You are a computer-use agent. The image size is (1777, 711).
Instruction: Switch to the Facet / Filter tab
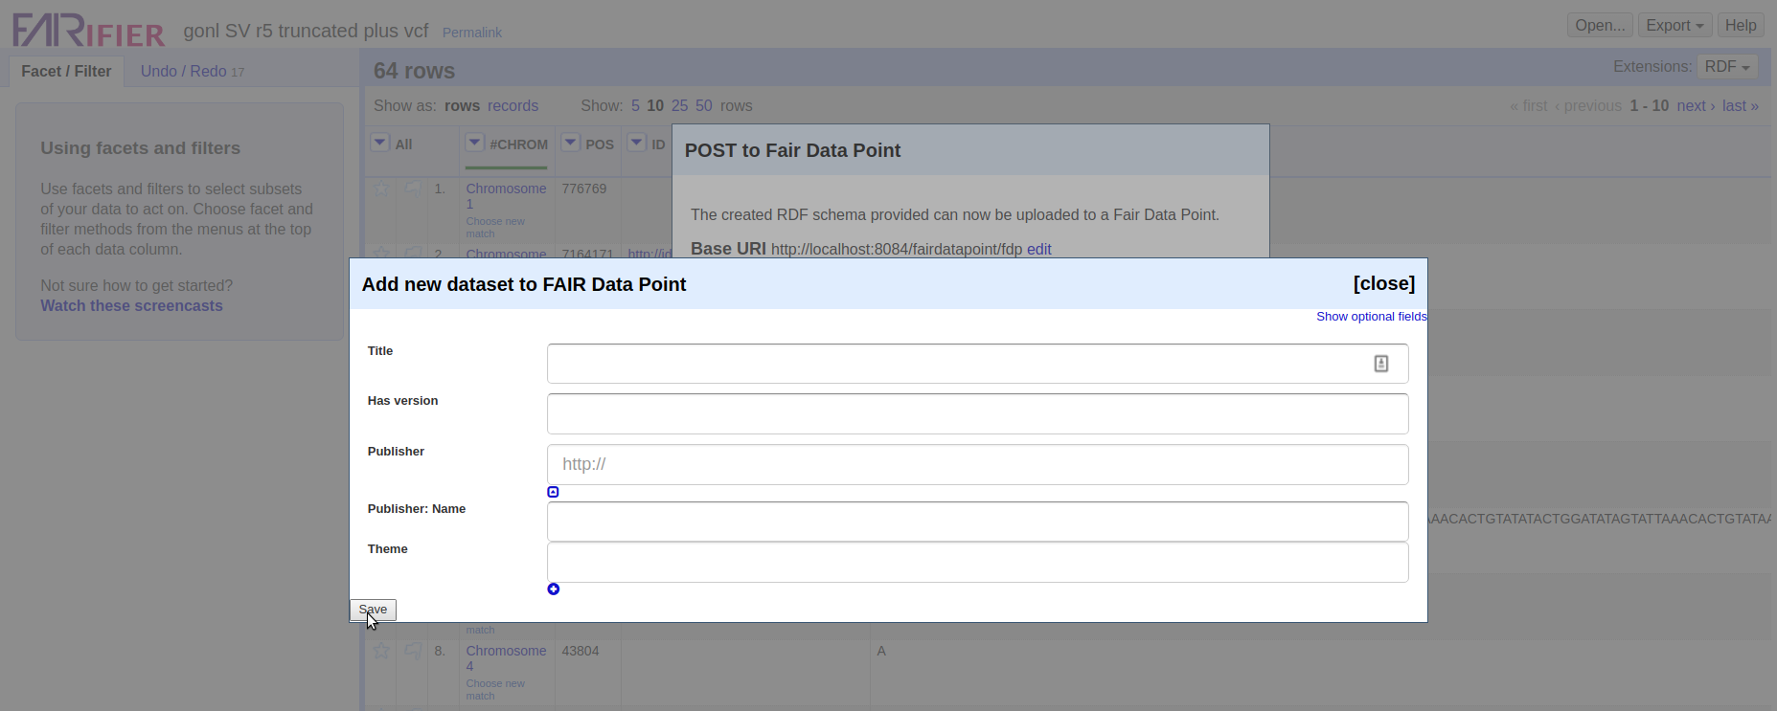point(66,72)
